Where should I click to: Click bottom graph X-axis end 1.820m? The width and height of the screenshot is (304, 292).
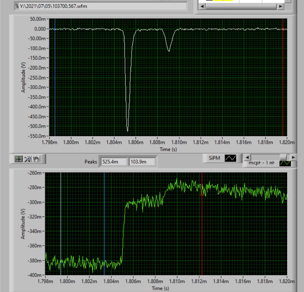pyautogui.click(x=286, y=281)
